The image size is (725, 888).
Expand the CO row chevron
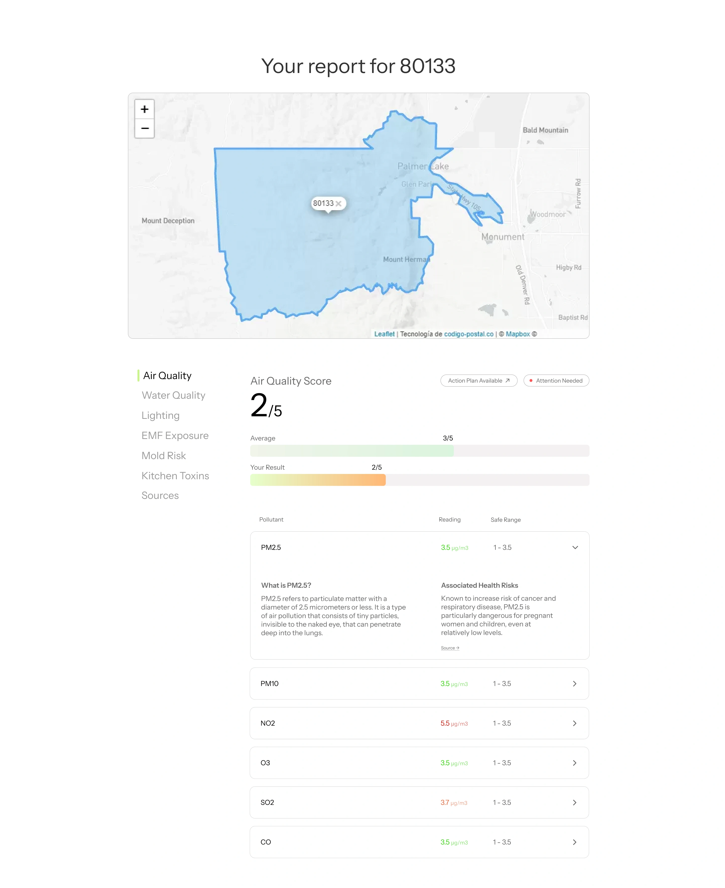point(574,842)
